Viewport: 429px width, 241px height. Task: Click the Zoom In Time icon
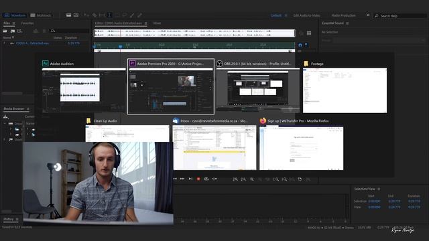click(252, 179)
